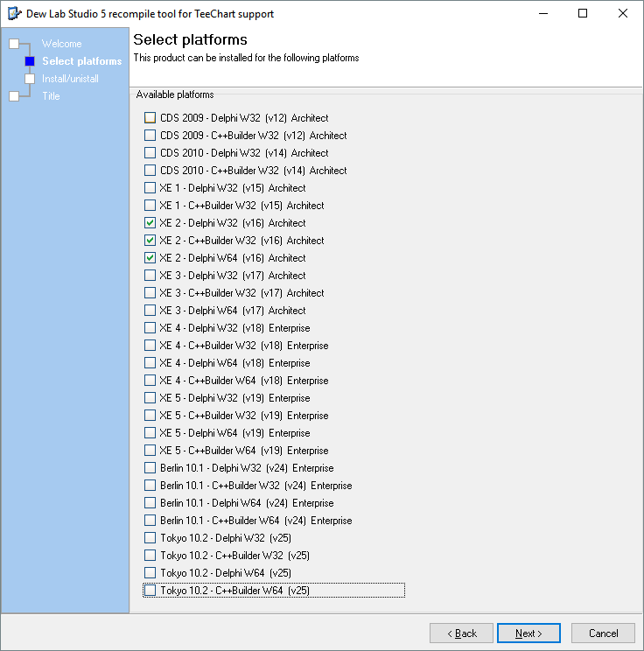Enable CDS 2010 - Delphi W32 (v14) Architect
This screenshot has height=651, width=644.
[x=150, y=153]
